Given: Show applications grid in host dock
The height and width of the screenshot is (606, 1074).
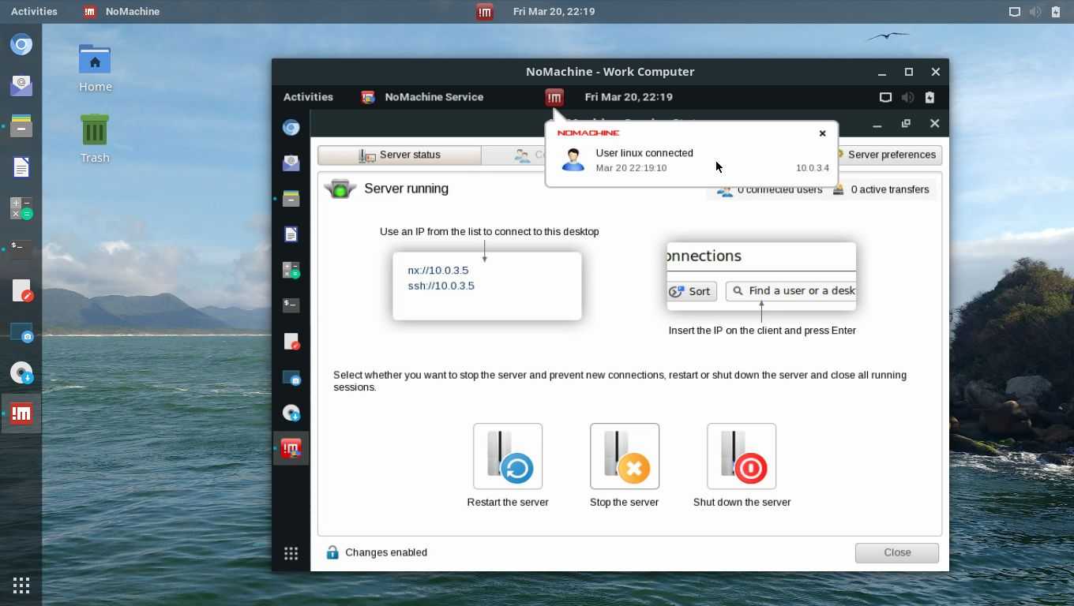Looking at the screenshot, I should (21, 585).
